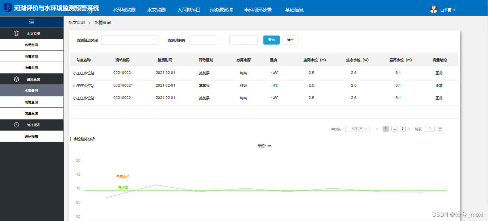Screen dimensions: 488x221
Task: Click the user avatar icon
Action: point(434,9)
